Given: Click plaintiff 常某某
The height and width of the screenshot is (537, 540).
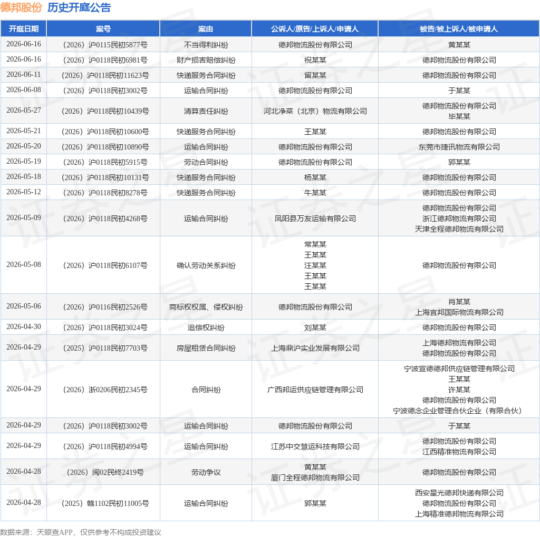Looking at the screenshot, I should (x=315, y=244).
